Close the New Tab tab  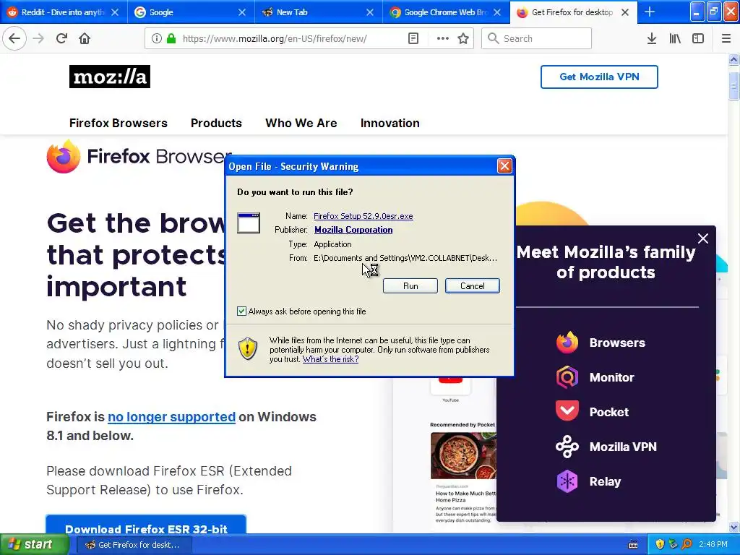coord(370,12)
